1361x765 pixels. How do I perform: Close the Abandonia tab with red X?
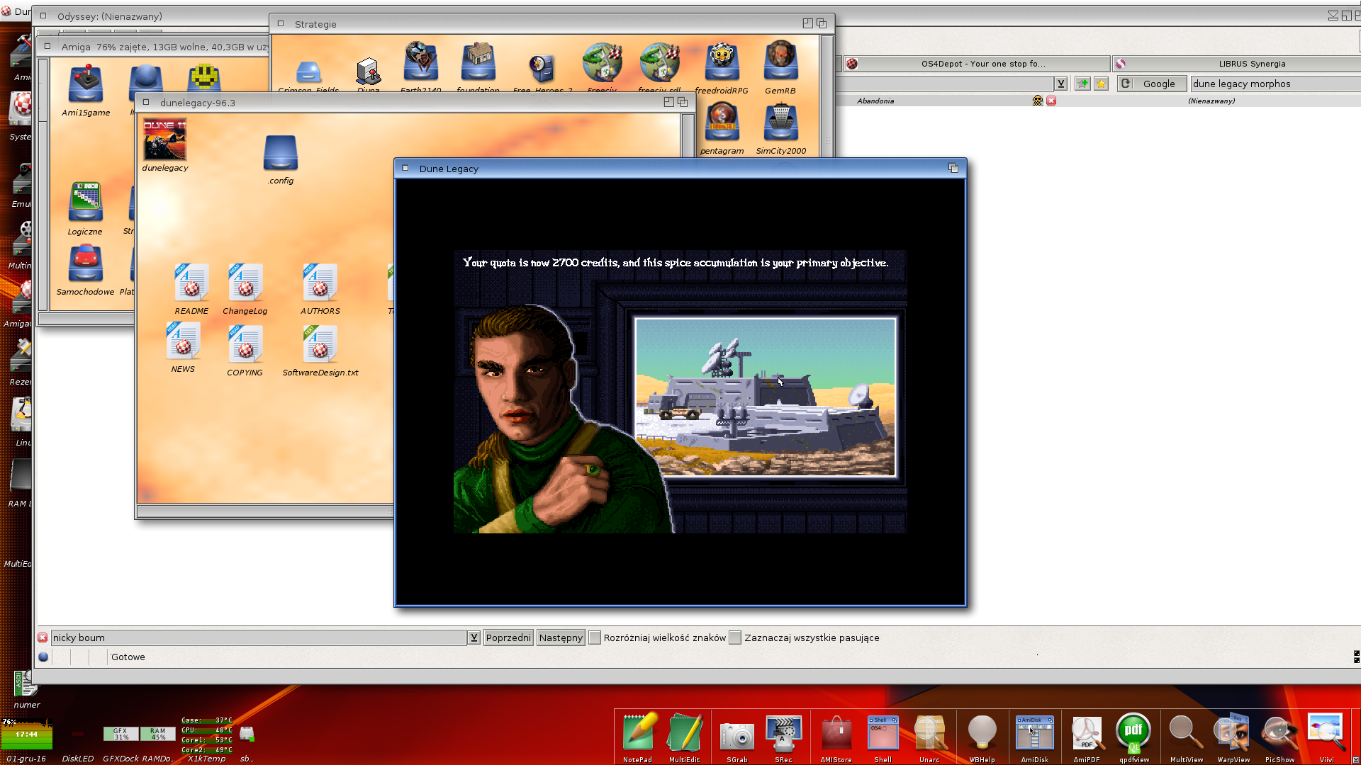coord(1051,101)
